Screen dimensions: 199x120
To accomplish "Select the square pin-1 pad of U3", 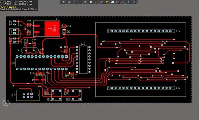I will point(77,47).
